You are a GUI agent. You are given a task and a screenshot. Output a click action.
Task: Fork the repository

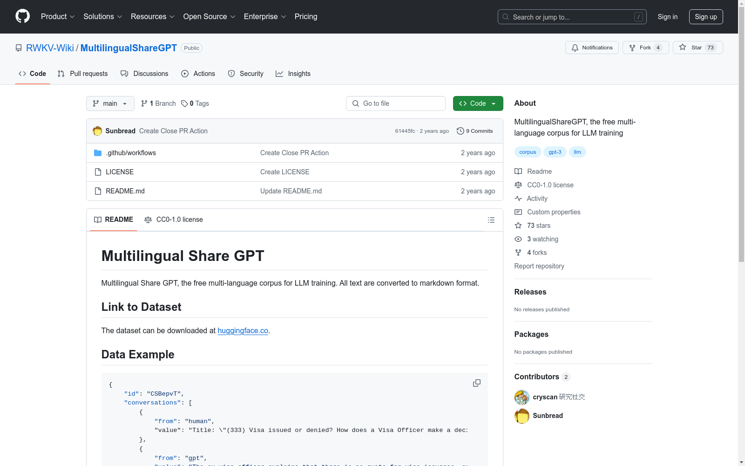(x=646, y=48)
